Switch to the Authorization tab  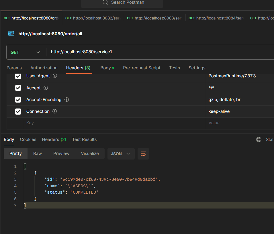[x=44, y=68]
